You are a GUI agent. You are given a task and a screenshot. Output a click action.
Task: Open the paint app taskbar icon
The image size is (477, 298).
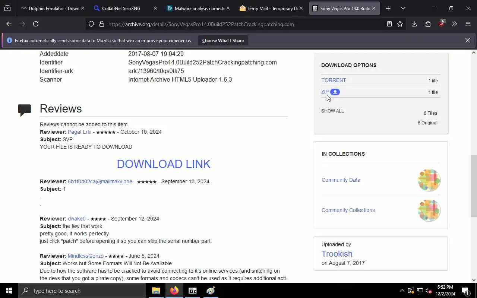tap(211, 291)
